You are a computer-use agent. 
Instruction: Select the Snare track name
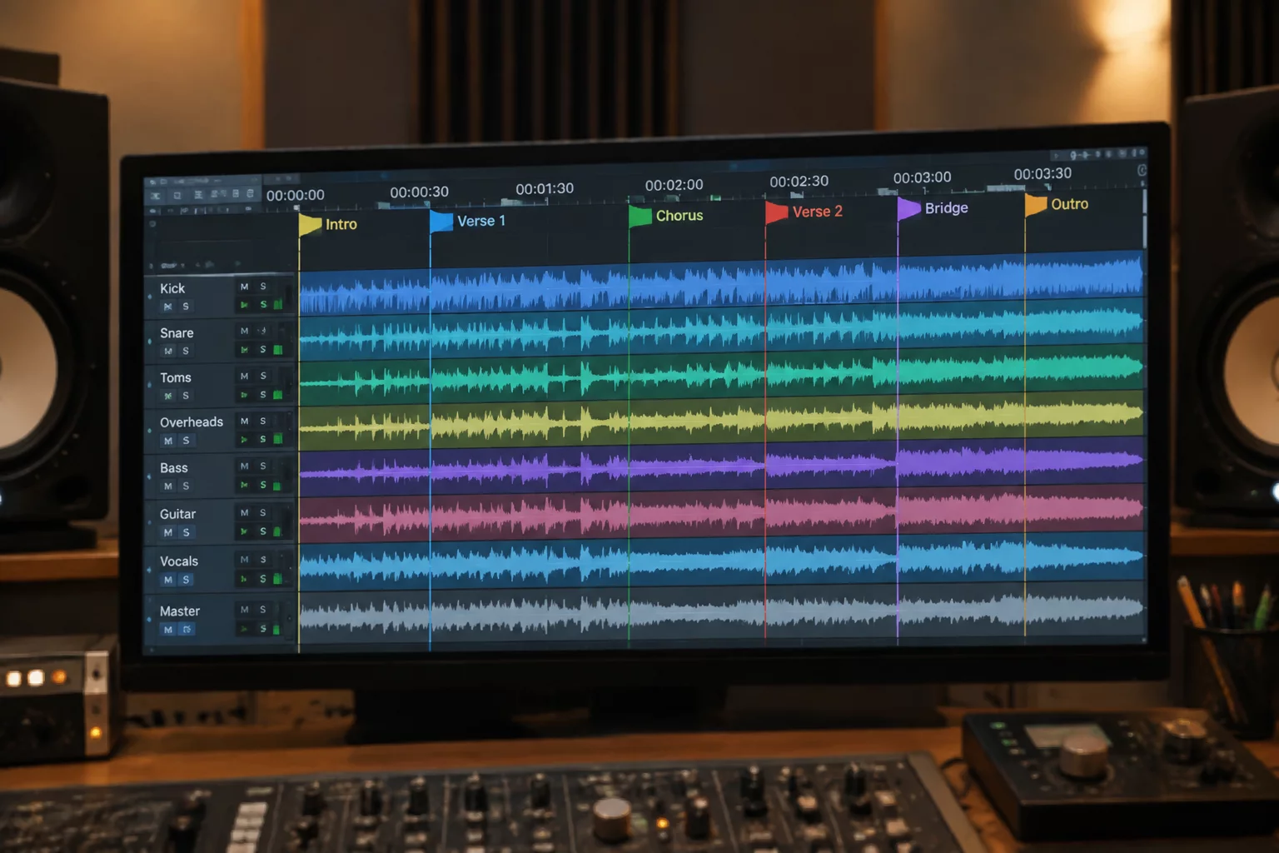click(177, 333)
